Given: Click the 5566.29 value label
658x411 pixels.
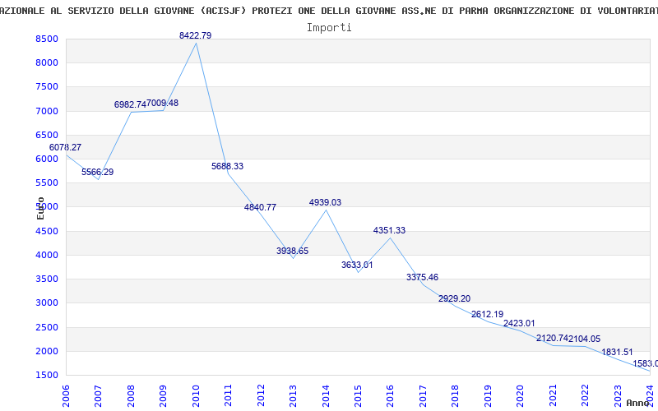Looking at the screenshot, I should (97, 172).
